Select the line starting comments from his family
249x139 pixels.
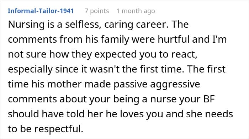click(x=117, y=39)
